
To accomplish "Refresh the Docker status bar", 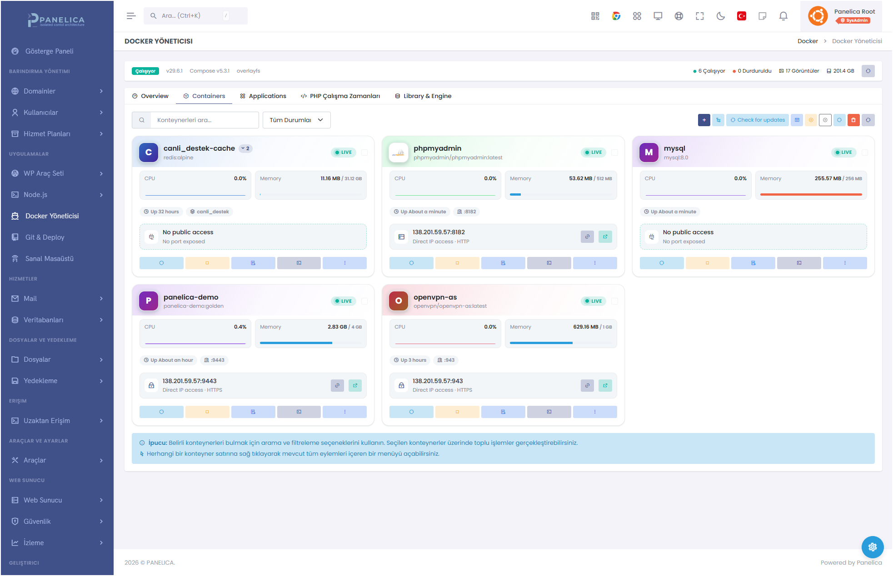I will (x=868, y=71).
